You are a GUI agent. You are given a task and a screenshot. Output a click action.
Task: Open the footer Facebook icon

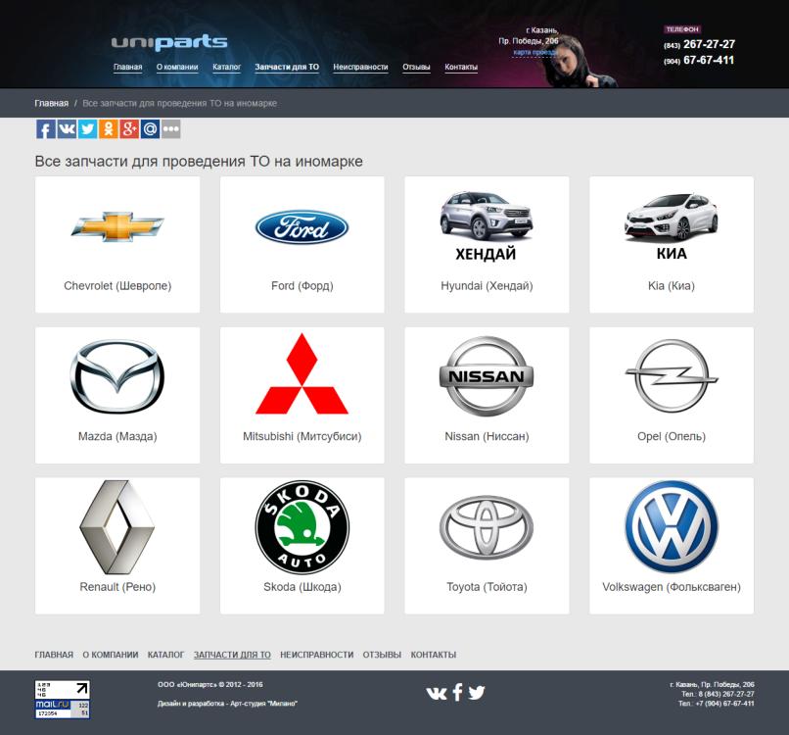pyautogui.click(x=457, y=692)
